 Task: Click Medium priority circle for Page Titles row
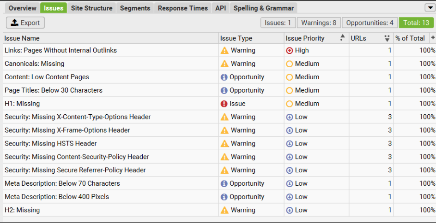click(290, 91)
